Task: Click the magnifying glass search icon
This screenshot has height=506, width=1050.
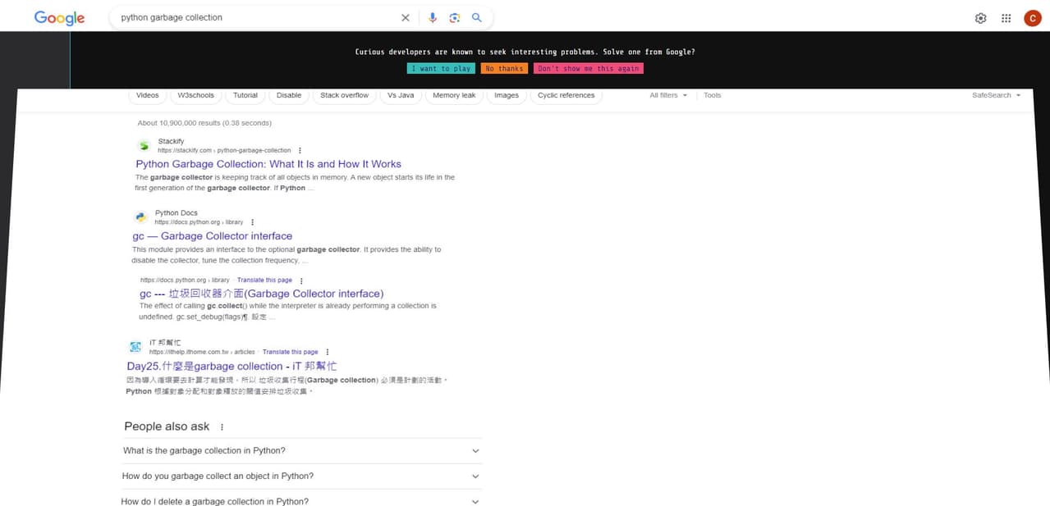Action: [477, 17]
